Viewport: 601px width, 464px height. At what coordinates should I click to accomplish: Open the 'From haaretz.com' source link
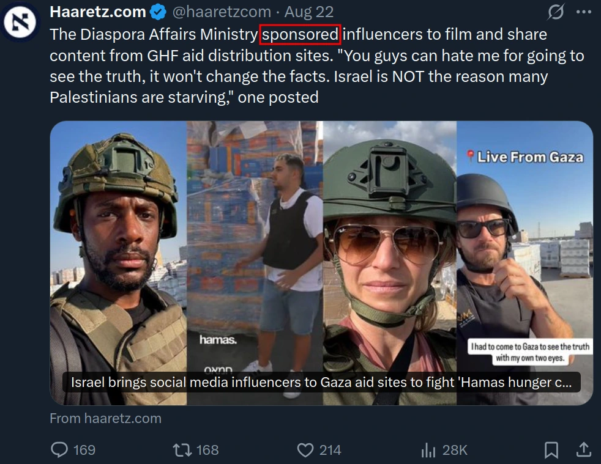[x=105, y=419]
